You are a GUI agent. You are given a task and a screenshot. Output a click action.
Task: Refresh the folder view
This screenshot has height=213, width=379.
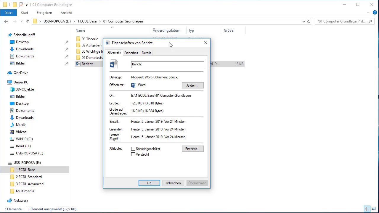pos(309,21)
